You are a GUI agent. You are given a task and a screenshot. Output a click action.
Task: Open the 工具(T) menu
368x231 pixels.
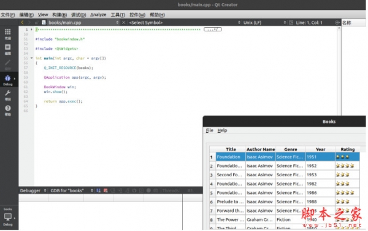click(118, 15)
